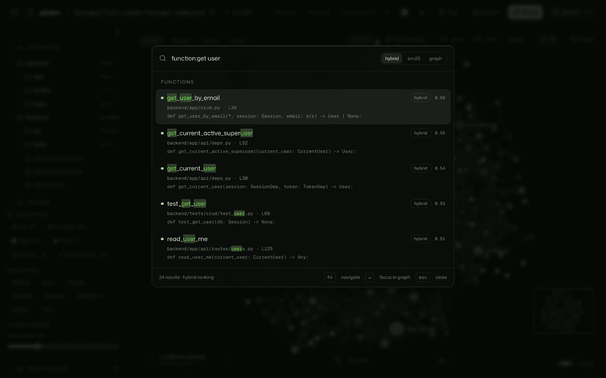Click path backend/app/api/routes/users.py · L125
The width and height of the screenshot is (606, 378).
click(x=220, y=249)
